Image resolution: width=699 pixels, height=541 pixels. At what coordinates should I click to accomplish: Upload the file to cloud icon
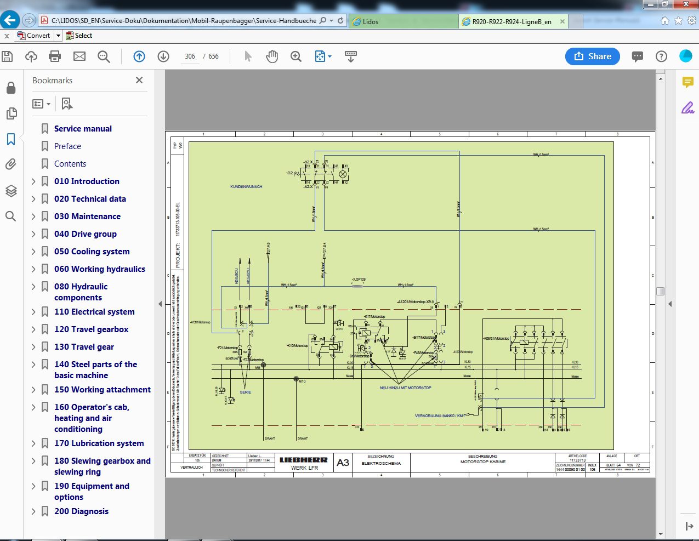point(31,56)
